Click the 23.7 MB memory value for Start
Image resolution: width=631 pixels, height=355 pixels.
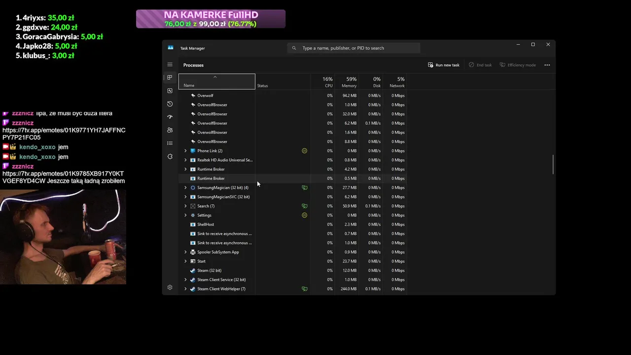coord(349,261)
